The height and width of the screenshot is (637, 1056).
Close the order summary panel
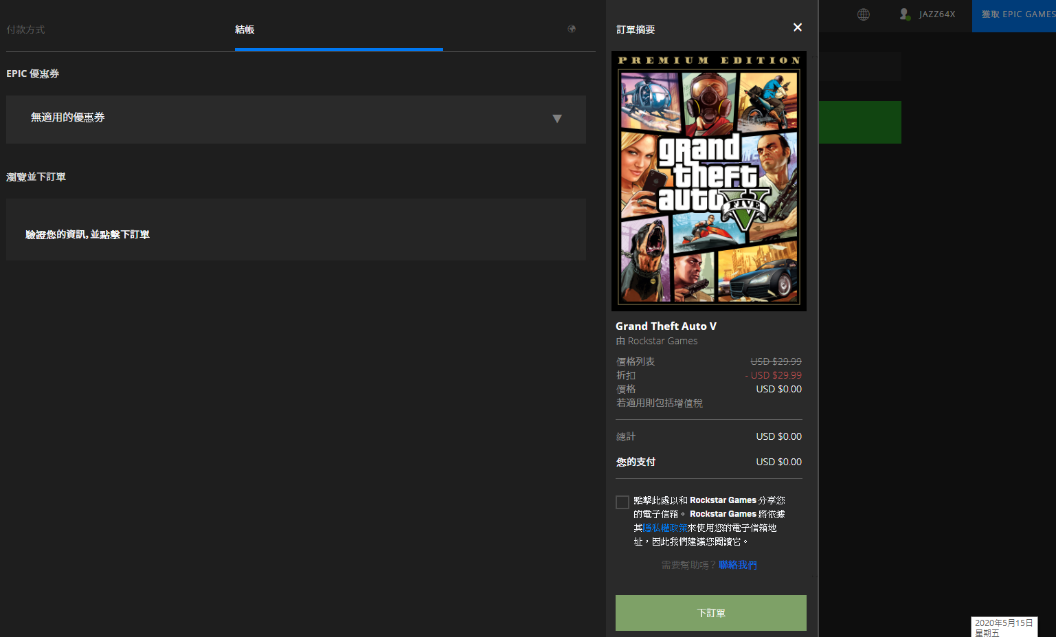pos(797,27)
